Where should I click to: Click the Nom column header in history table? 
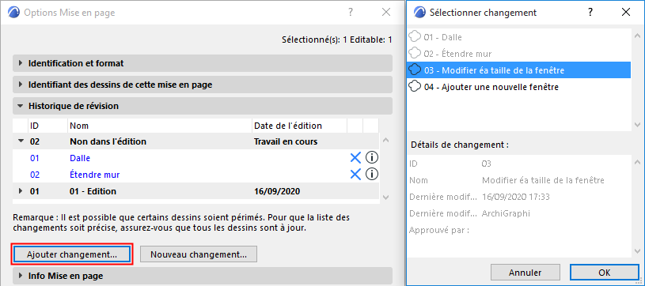pyautogui.click(x=160, y=126)
